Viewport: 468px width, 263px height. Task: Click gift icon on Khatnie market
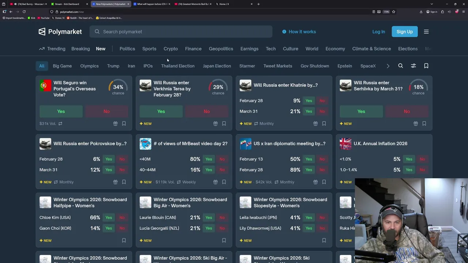point(316,123)
